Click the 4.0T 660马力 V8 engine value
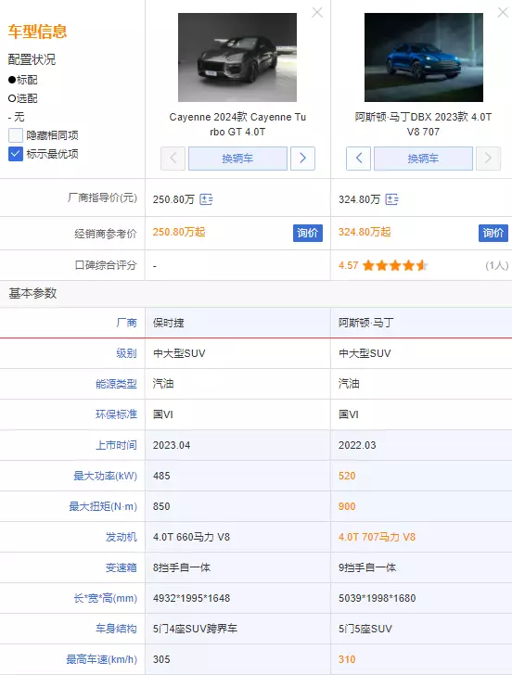Screen dimensions: 512x675 (191, 537)
